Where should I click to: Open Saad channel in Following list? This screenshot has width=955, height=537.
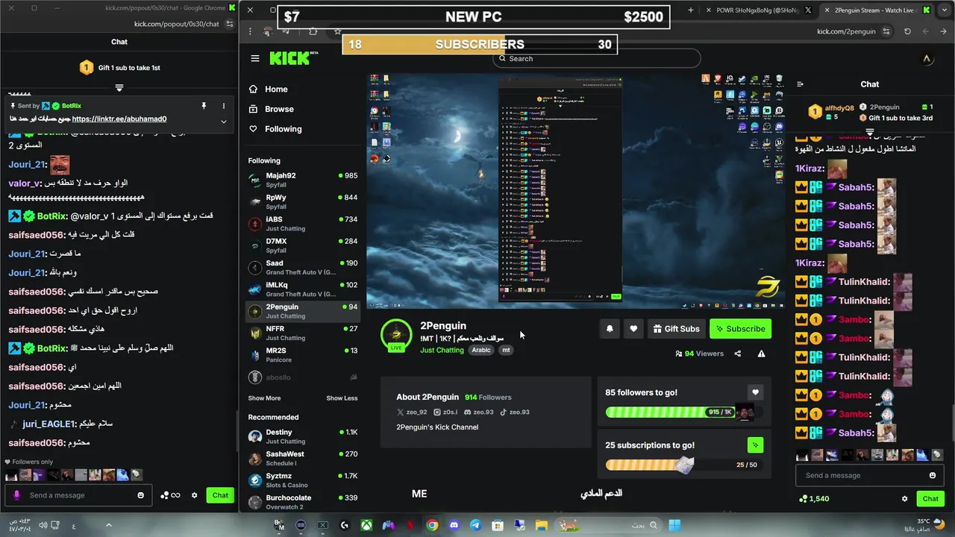pos(302,268)
